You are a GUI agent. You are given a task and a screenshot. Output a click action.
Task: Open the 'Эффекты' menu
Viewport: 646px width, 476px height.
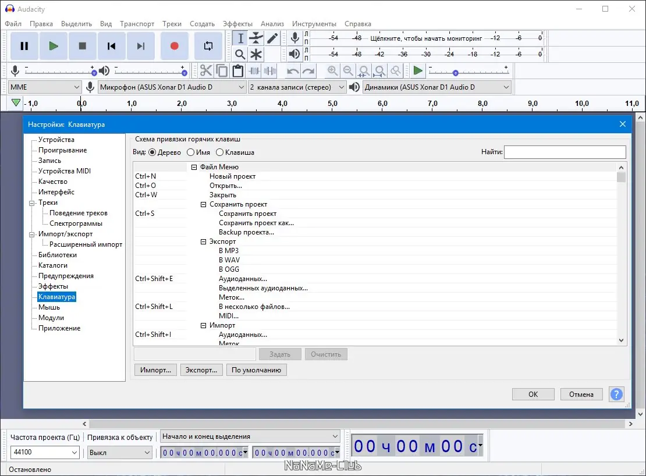tap(237, 24)
